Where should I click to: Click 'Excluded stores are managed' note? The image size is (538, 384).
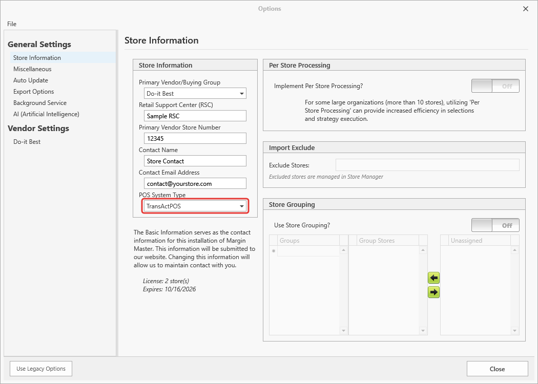tap(326, 177)
